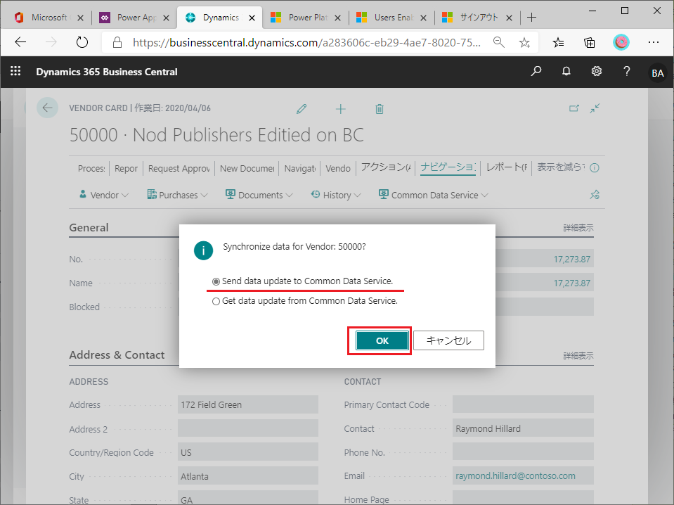
Task: Click the empty Address 2 field
Action: pos(248,429)
